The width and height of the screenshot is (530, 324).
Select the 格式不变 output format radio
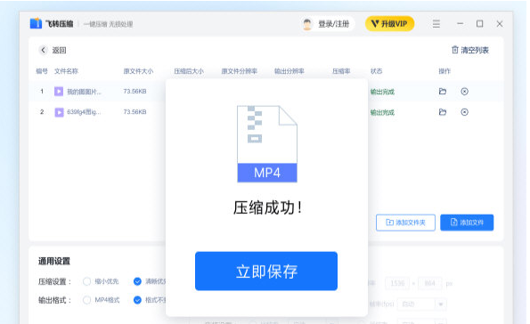(x=137, y=300)
